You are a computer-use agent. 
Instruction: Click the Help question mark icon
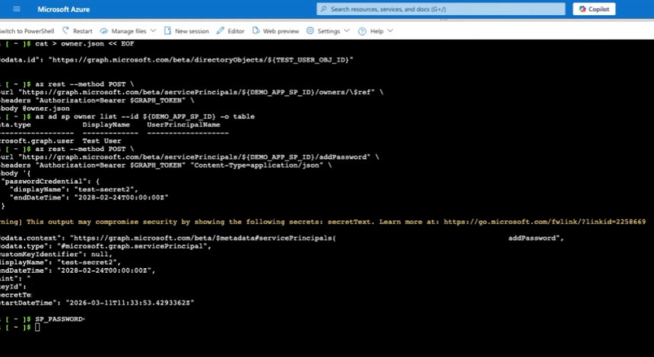(363, 31)
